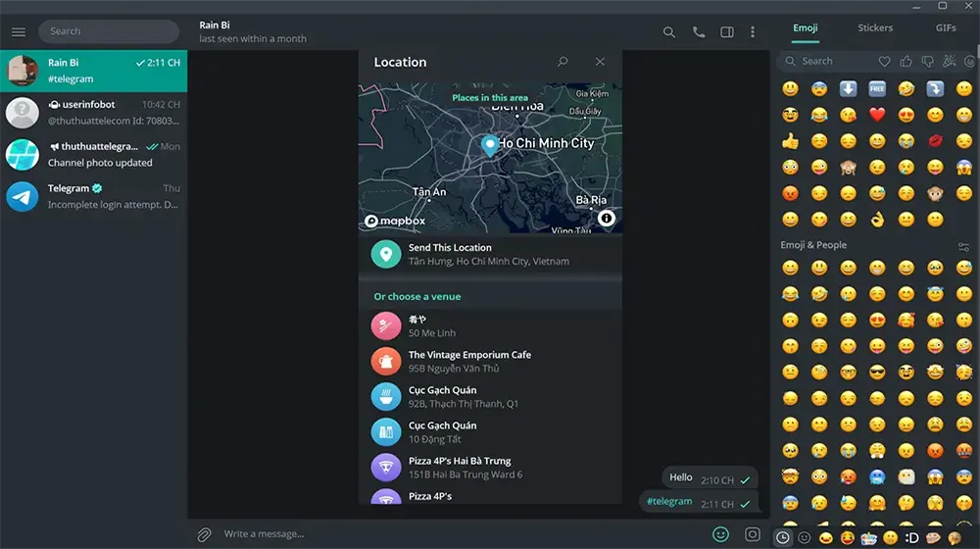The height and width of the screenshot is (549, 980).
Task: Insert the kiss lips emoji
Action: point(935,141)
